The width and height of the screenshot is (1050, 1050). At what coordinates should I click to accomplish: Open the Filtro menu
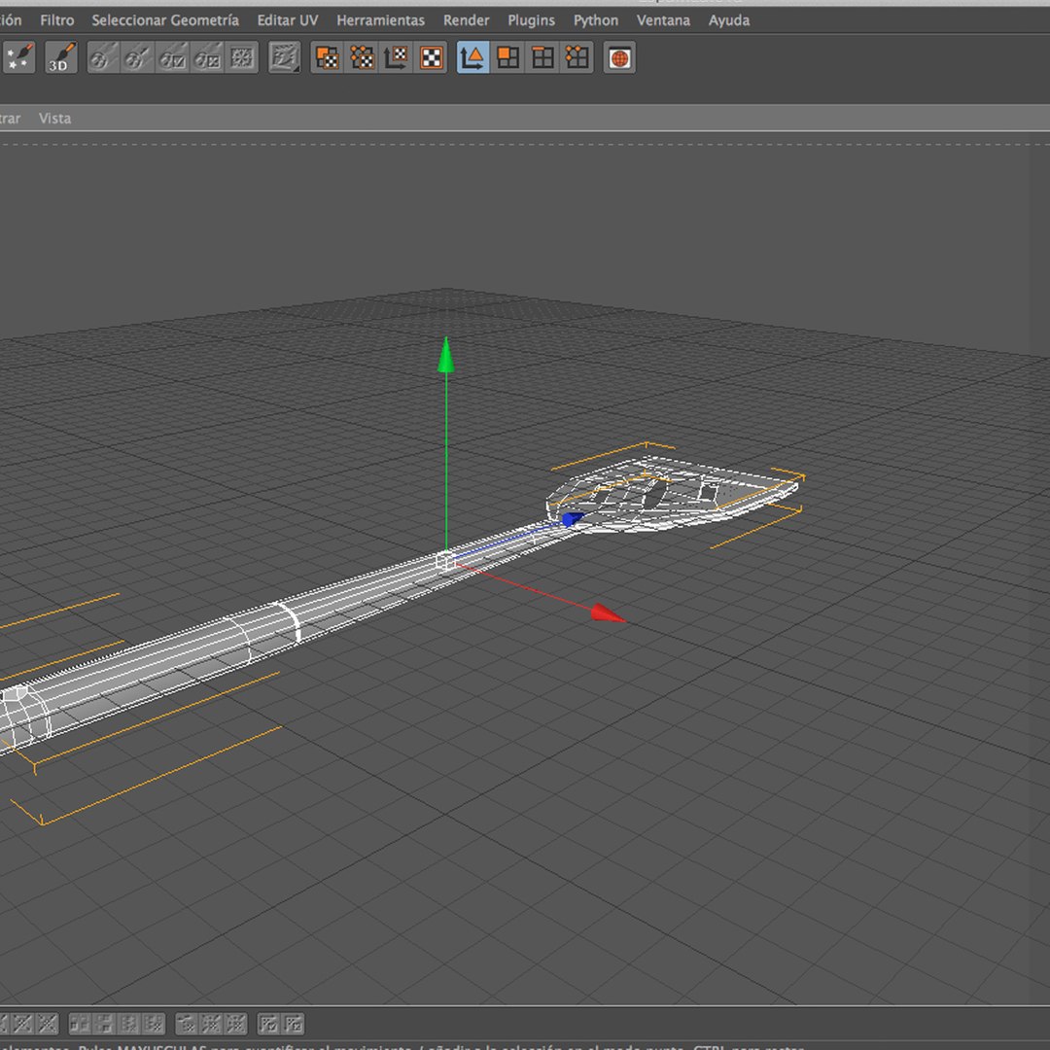click(57, 20)
